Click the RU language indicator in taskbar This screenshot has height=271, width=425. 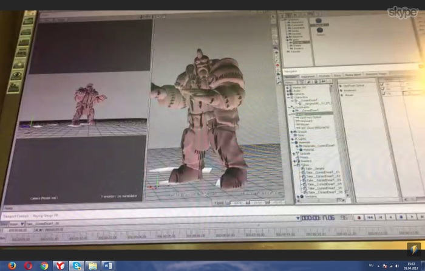tap(371, 265)
